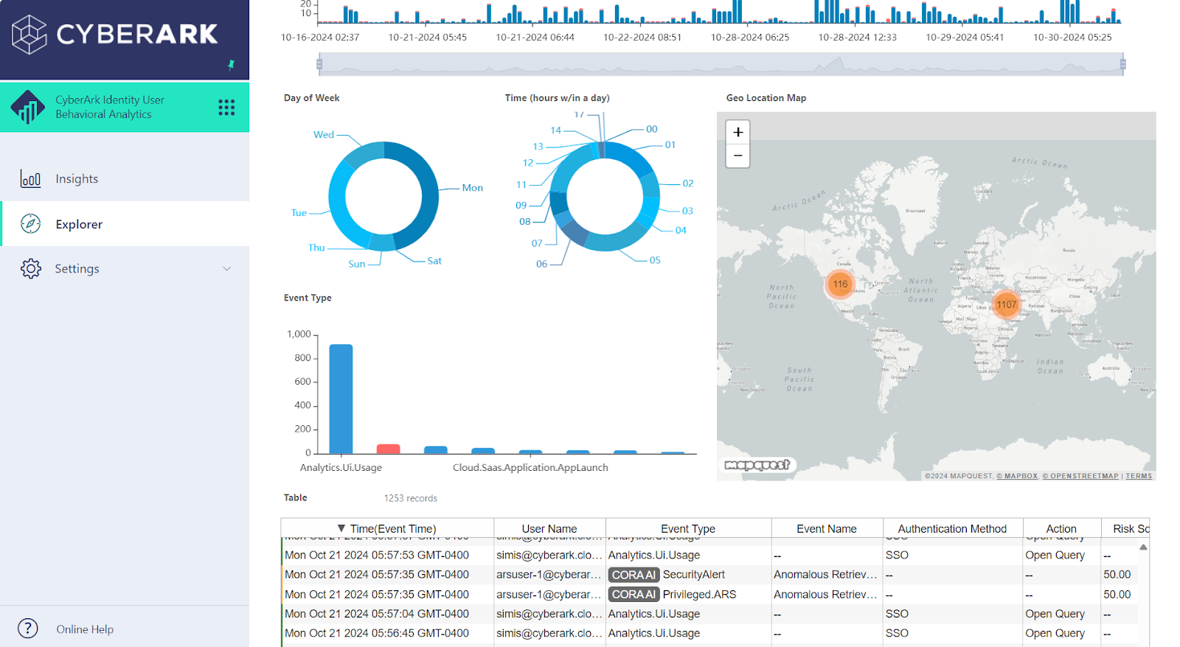Click the Settings gear icon

[x=31, y=268]
